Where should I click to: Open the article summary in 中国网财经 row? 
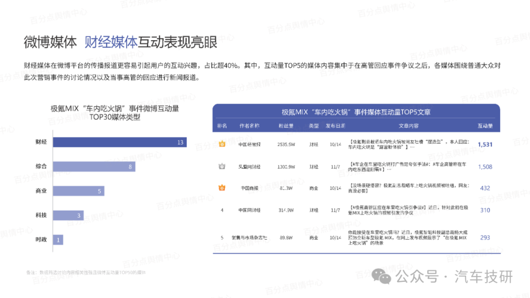(408, 210)
